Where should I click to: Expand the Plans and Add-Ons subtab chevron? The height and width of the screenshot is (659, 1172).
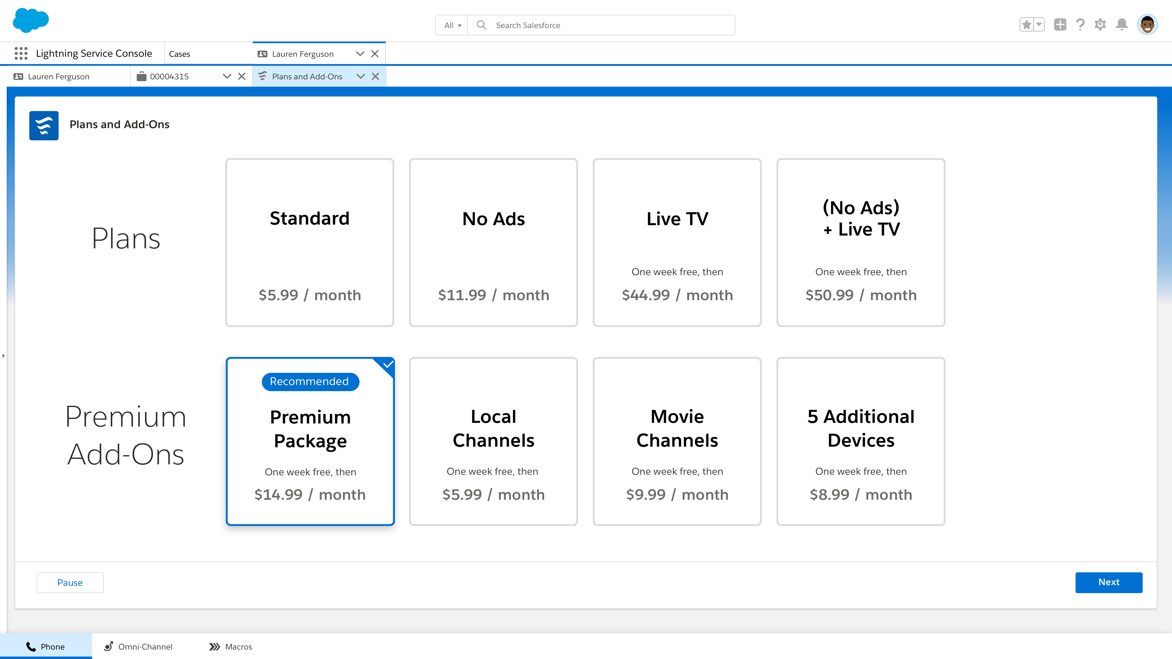(360, 76)
